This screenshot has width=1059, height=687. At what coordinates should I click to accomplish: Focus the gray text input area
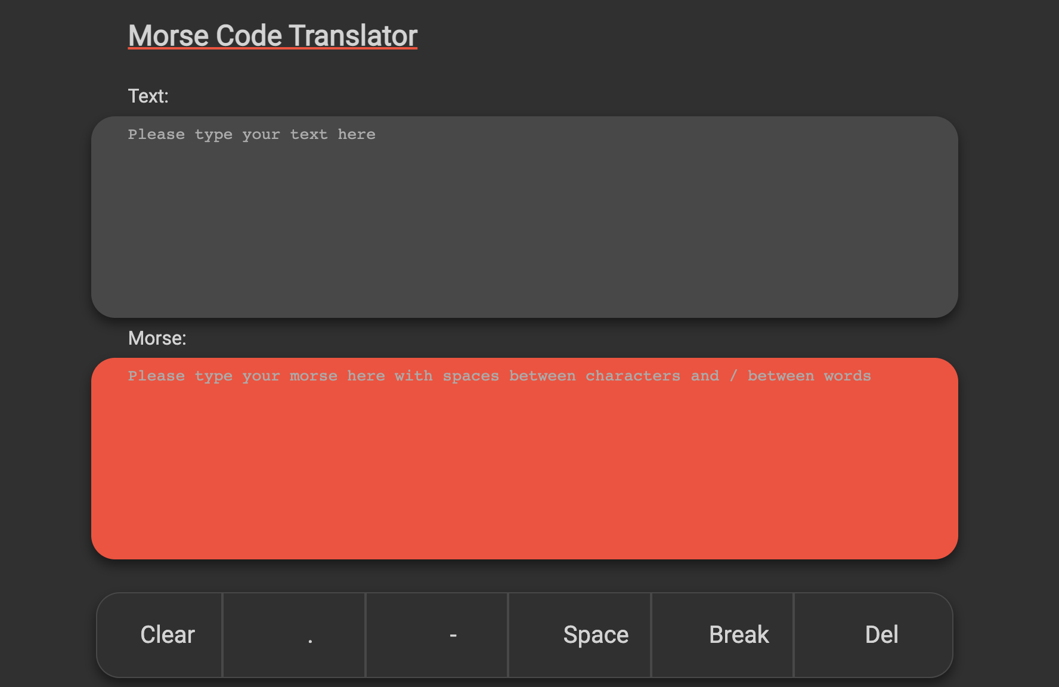pos(524,227)
